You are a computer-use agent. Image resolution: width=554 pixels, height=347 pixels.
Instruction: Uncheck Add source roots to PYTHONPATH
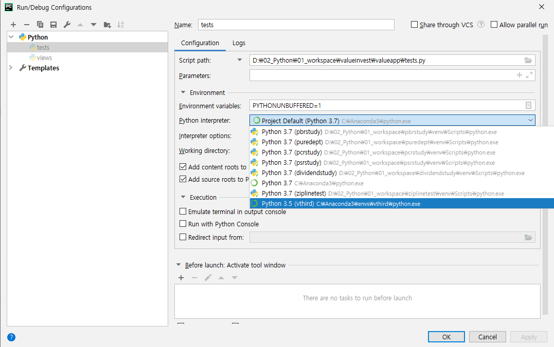coord(183,179)
